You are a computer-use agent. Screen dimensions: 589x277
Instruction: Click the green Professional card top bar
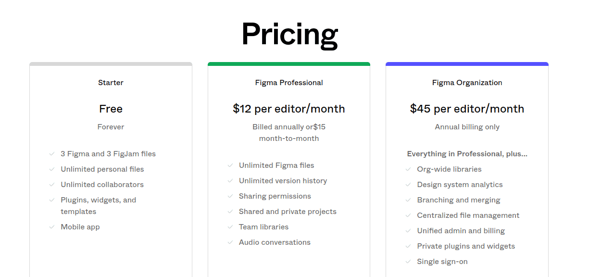[x=289, y=64]
